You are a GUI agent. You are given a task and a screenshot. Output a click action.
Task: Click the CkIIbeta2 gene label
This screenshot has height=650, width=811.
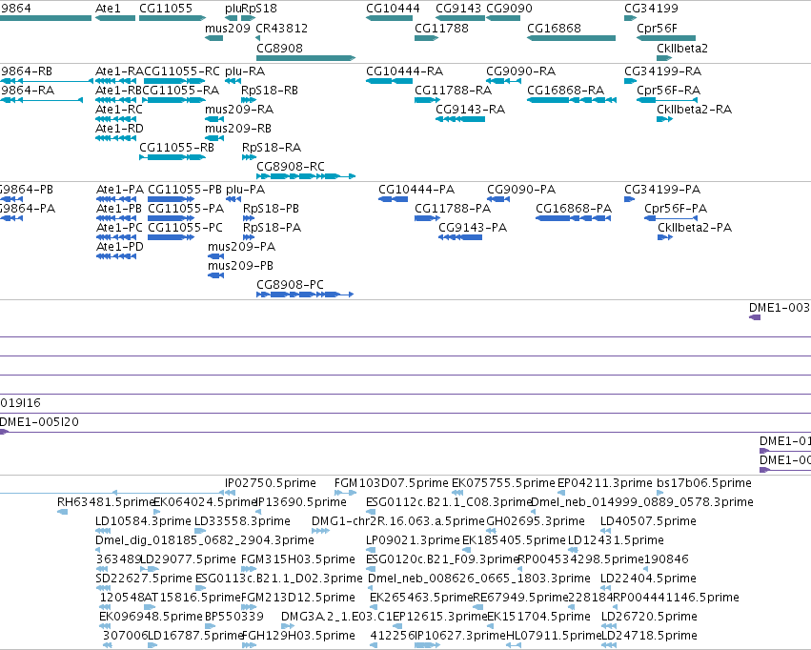(x=681, y=48)
